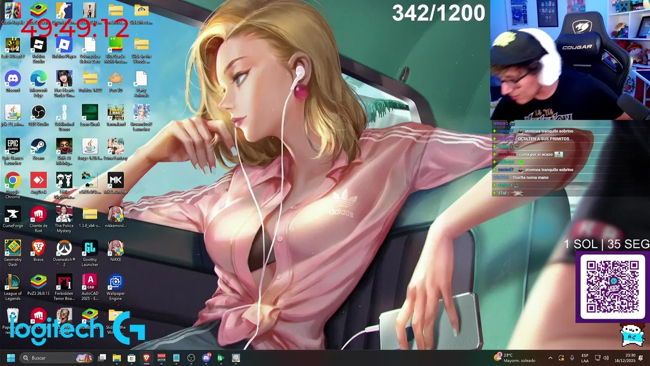Open the Subliminal Demo shortcut

[64, 118]
